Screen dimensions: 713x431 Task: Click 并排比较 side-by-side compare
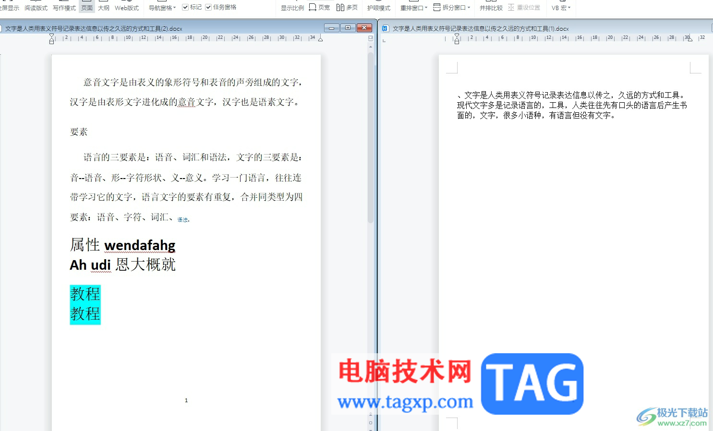491,7
